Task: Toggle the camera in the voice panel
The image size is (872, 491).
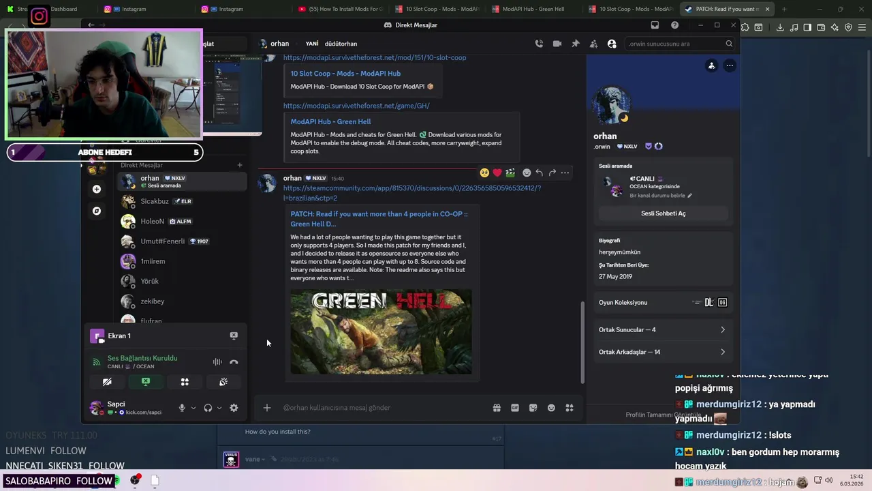Action: point(107,382)
